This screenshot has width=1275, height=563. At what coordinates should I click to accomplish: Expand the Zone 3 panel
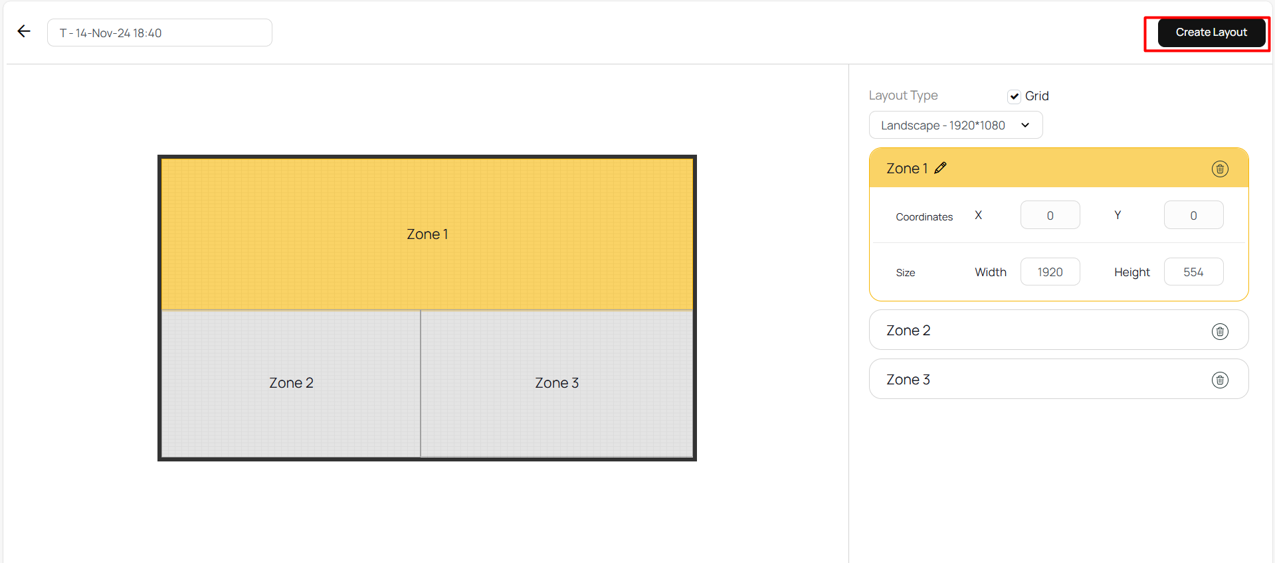1036,380
